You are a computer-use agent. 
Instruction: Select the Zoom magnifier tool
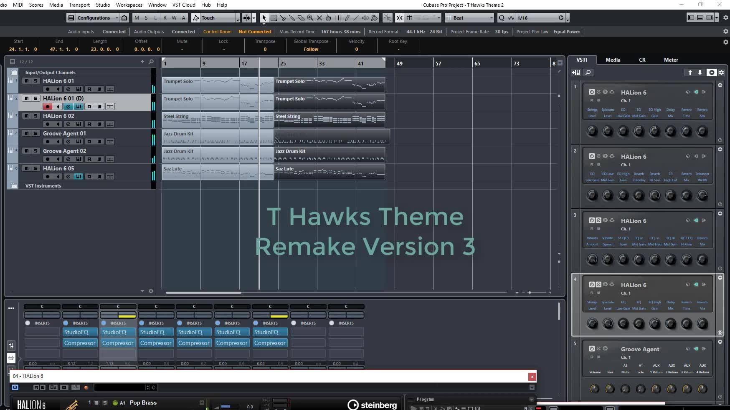(310, 18)
